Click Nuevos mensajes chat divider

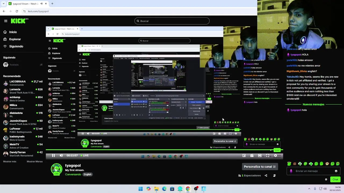(x=313, y=104)
